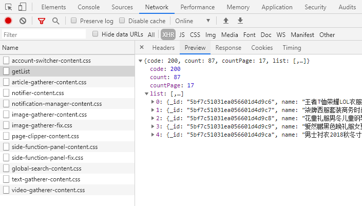The height and width of the screenshot is (206, 362).
Task: Enable the Preserve log checkbox
Action: 74,21
